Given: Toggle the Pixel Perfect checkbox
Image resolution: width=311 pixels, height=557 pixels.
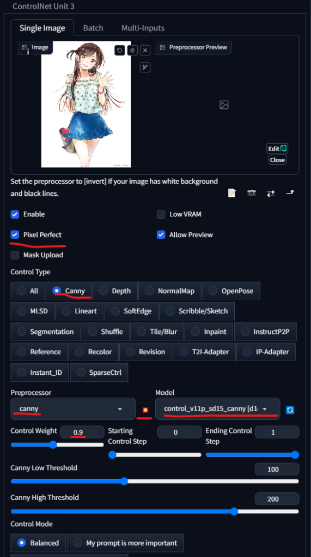Looking at the screenshot, I should (15, 234).
